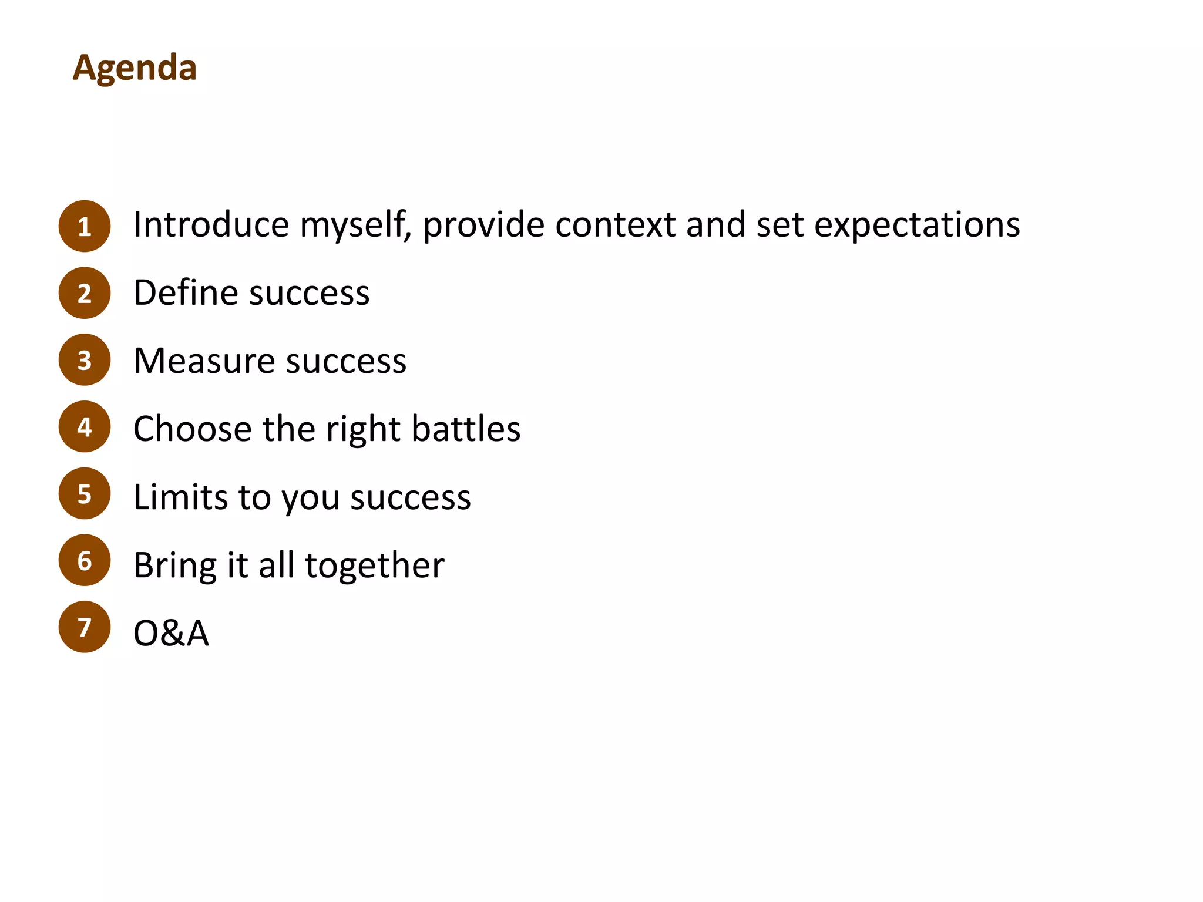Select the 'Bring it all together' line
This screenshot has height=902, width=1203.
288,565
